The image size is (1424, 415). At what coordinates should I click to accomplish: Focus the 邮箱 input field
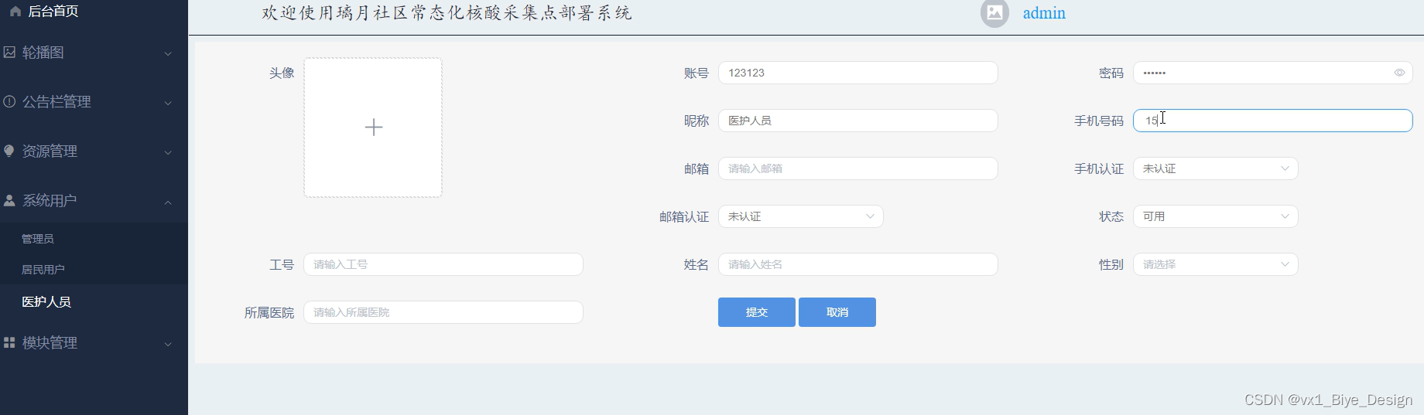click(857, 168)
